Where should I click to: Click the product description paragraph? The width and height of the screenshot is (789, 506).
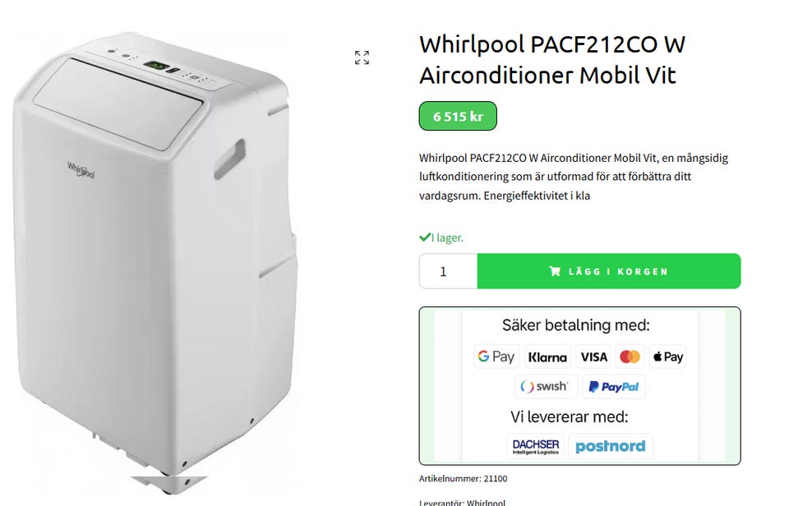point(574,177)
